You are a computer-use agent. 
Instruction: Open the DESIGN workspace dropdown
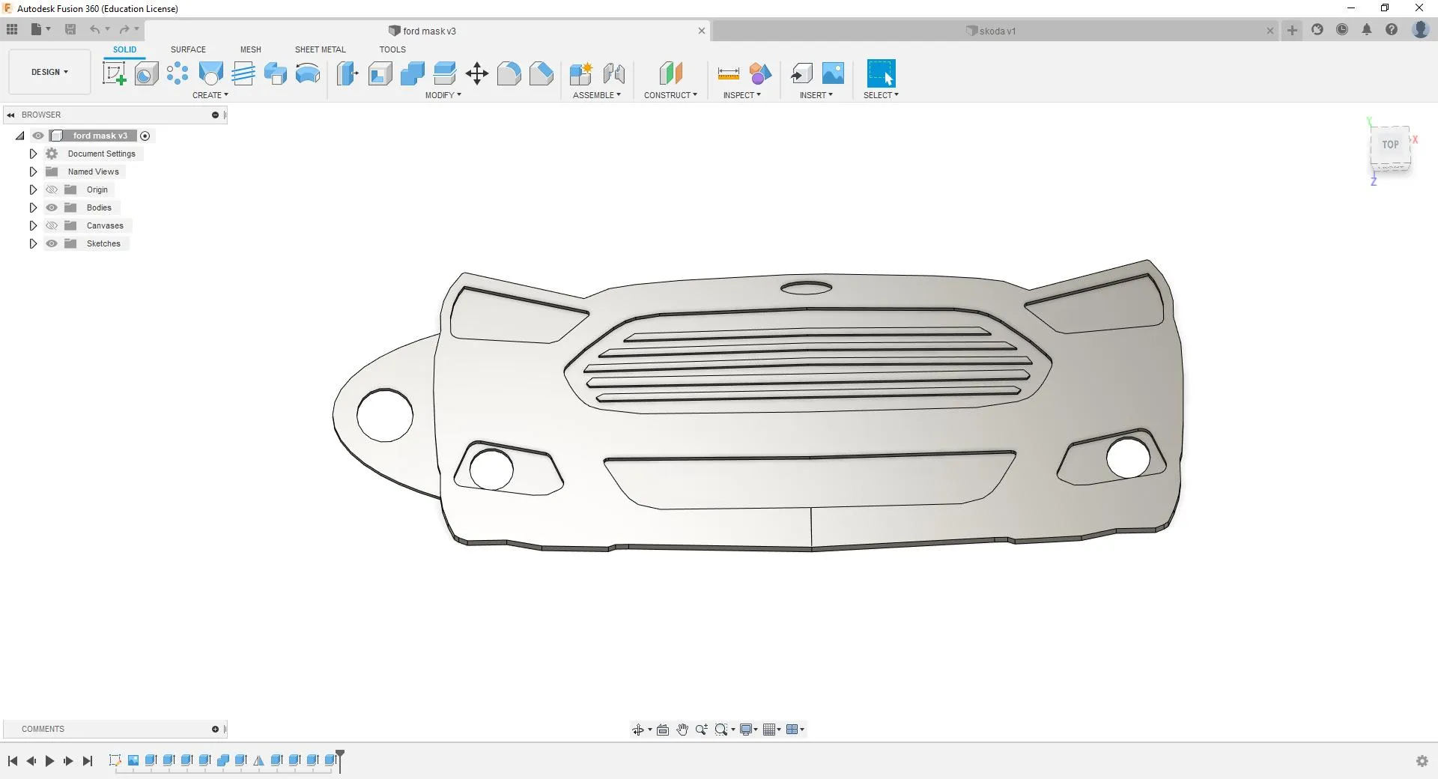(x=48, y=72)
